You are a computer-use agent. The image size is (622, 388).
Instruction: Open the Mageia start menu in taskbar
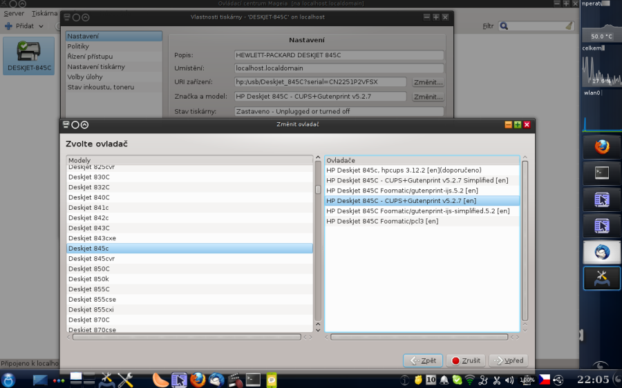(8, 380)
